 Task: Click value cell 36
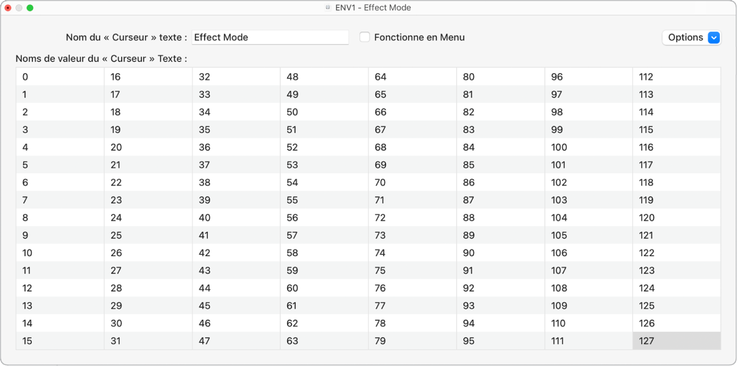[236, 147]
